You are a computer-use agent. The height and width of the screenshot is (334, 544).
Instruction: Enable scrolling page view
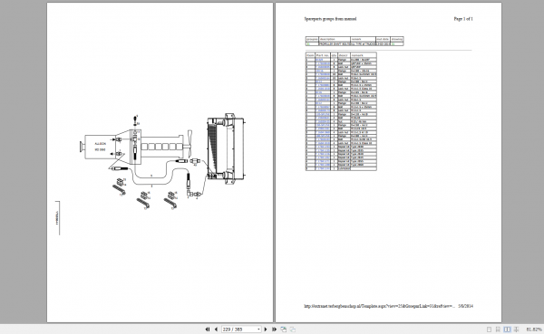coord(498,329)
